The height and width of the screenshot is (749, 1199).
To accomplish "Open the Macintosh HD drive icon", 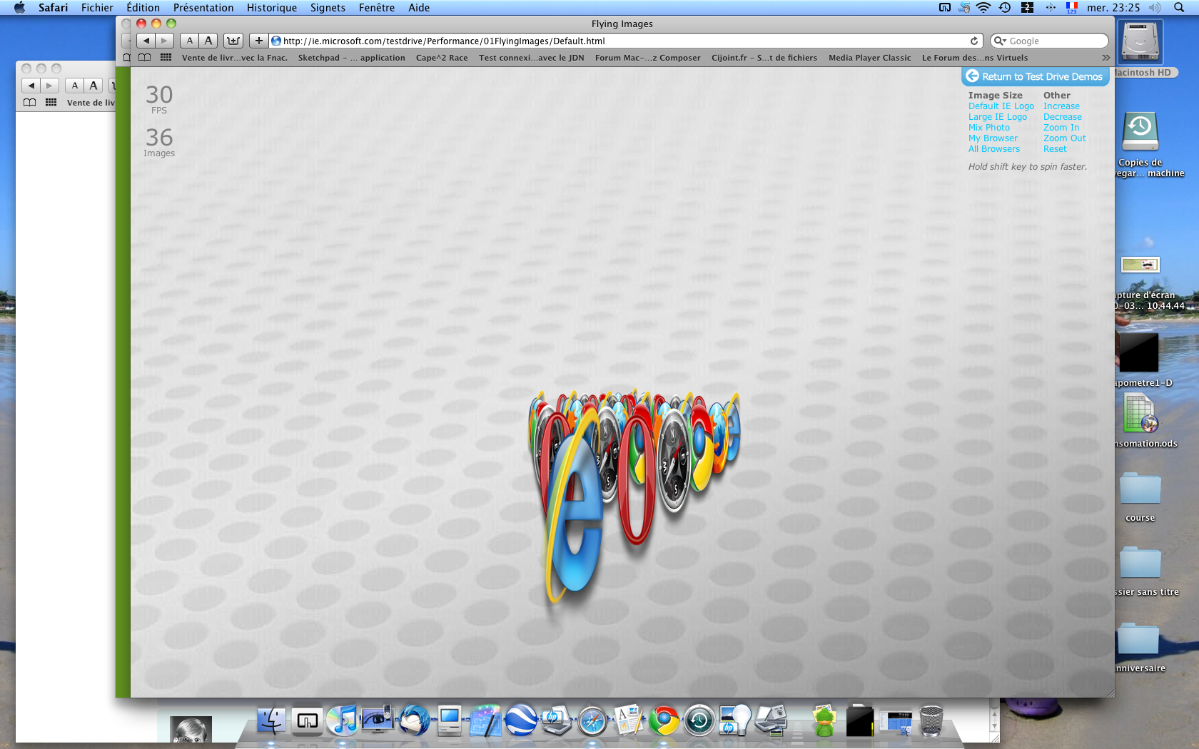I will coord(1140,43).
